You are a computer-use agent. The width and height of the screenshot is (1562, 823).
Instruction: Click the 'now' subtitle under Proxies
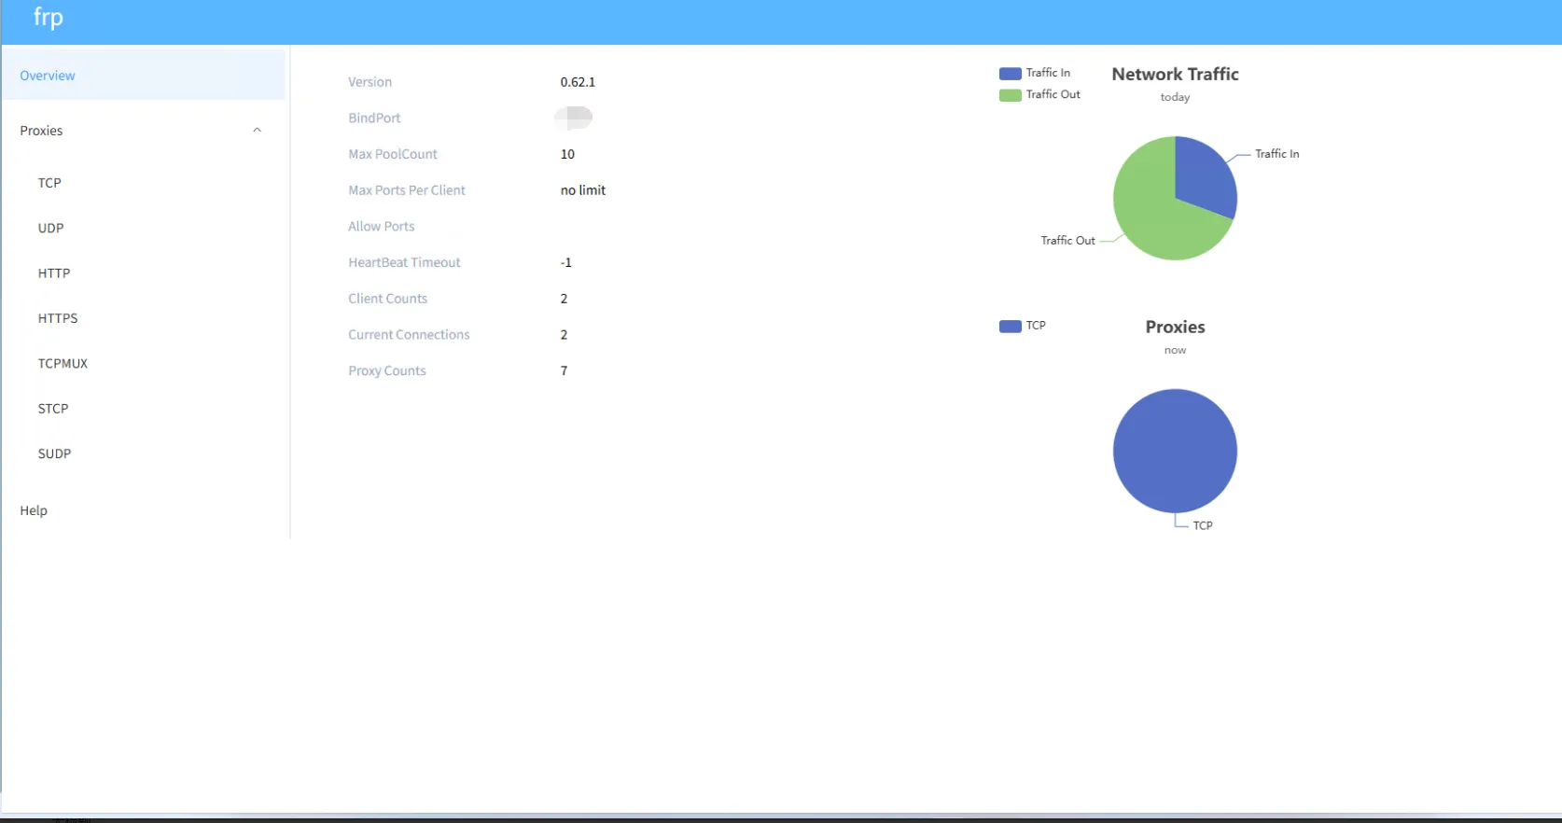tap(1175, 350)
